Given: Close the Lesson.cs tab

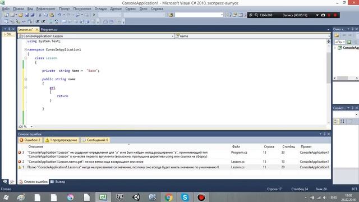Looking at the screenshot, I should pyautogui.click(x=36, y=30).
